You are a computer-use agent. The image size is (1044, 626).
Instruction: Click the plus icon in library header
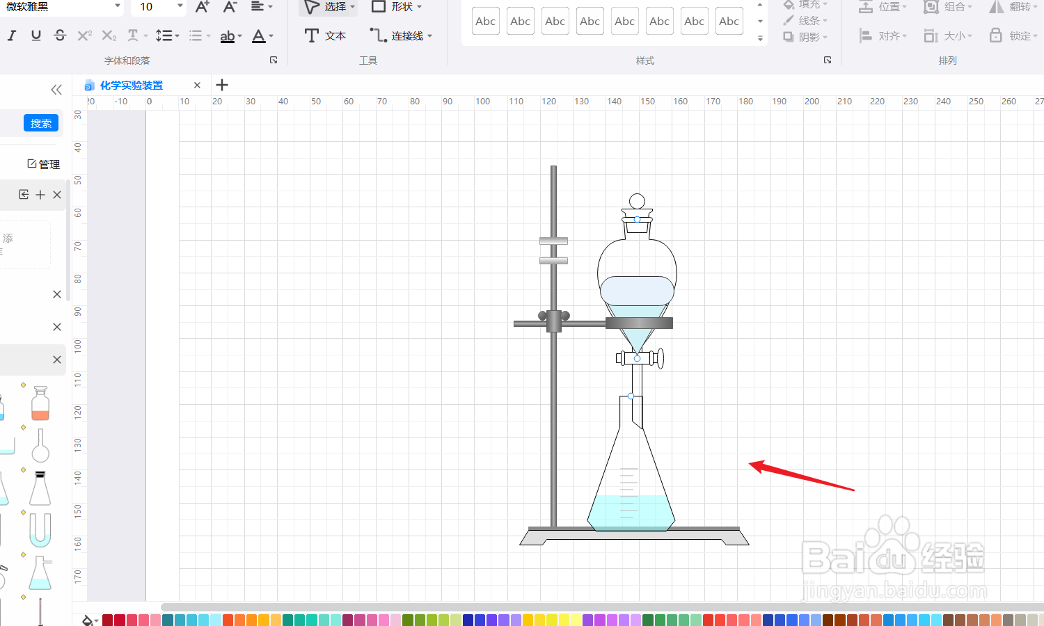point(40,195)
